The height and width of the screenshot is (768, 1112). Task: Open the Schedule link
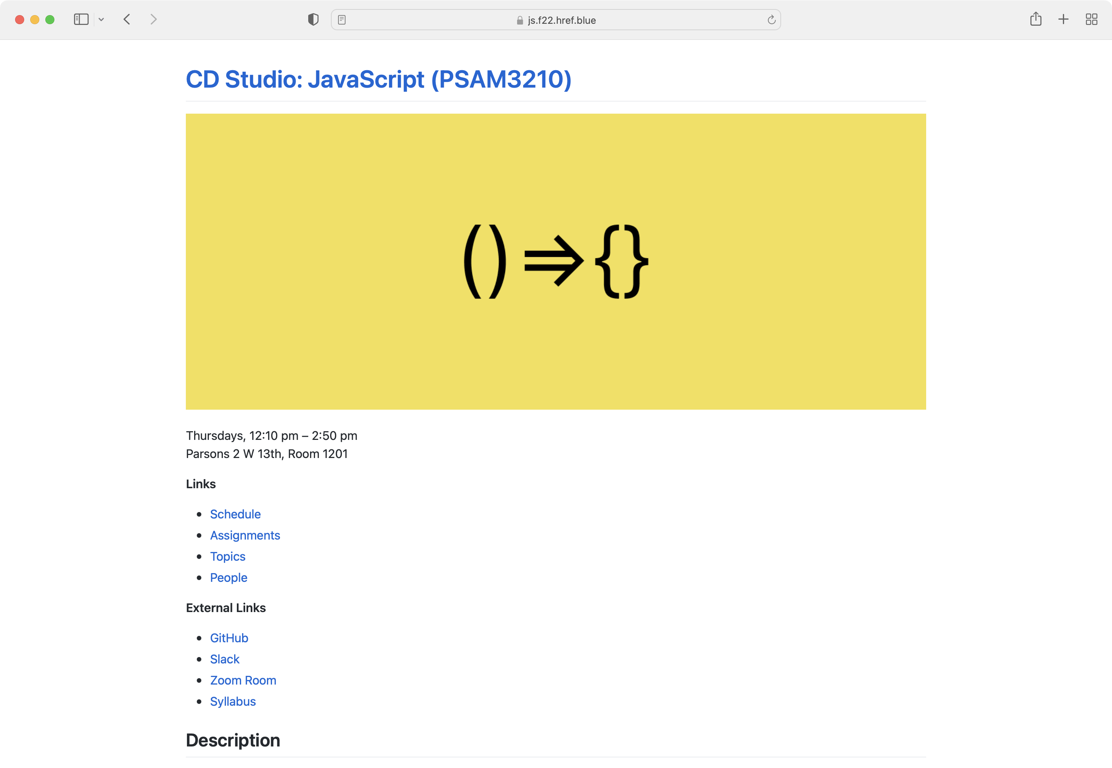tap(235, 514)
